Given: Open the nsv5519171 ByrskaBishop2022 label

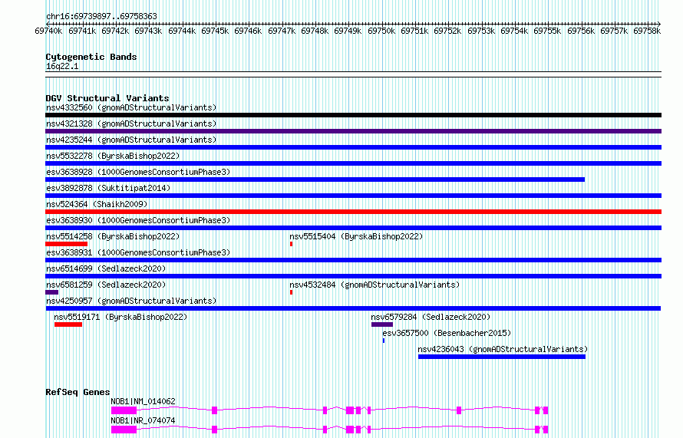Looking at the screenshot, I should 120,317.
